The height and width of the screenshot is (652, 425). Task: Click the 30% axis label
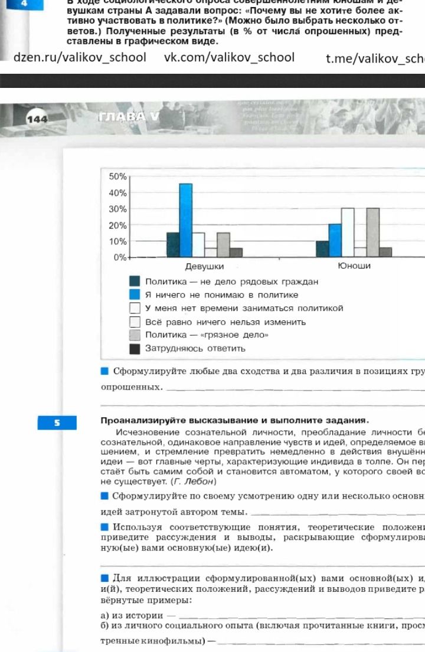(x=117, y=209)
